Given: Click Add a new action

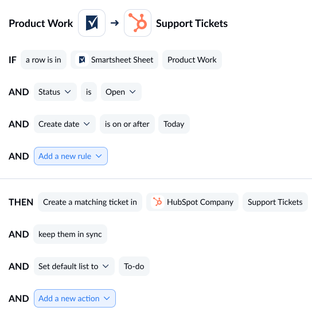Looking at the screenshot, I should tap(75, 298).
